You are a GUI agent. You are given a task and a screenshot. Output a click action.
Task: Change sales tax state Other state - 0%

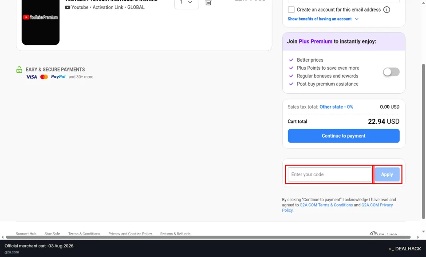click(336, 107)
